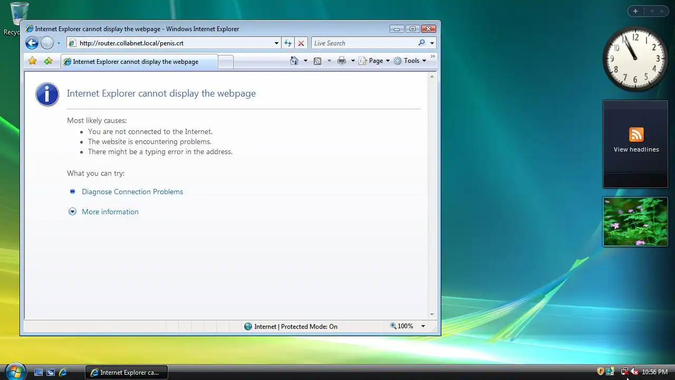Expand the Print options dropdown arrow
This screenshot has width=675, height=380.
[353, 61]
